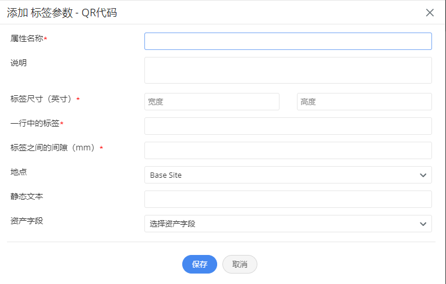This screenshot has width=446, height=284.
Task: Click the 静态文本 input field
Action: tap(288, 199)
